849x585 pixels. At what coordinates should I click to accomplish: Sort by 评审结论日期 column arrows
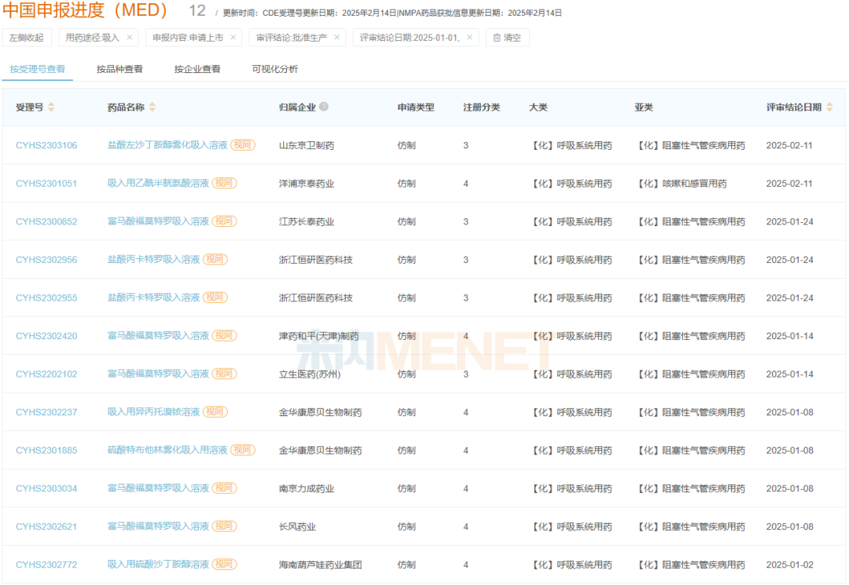829,107
